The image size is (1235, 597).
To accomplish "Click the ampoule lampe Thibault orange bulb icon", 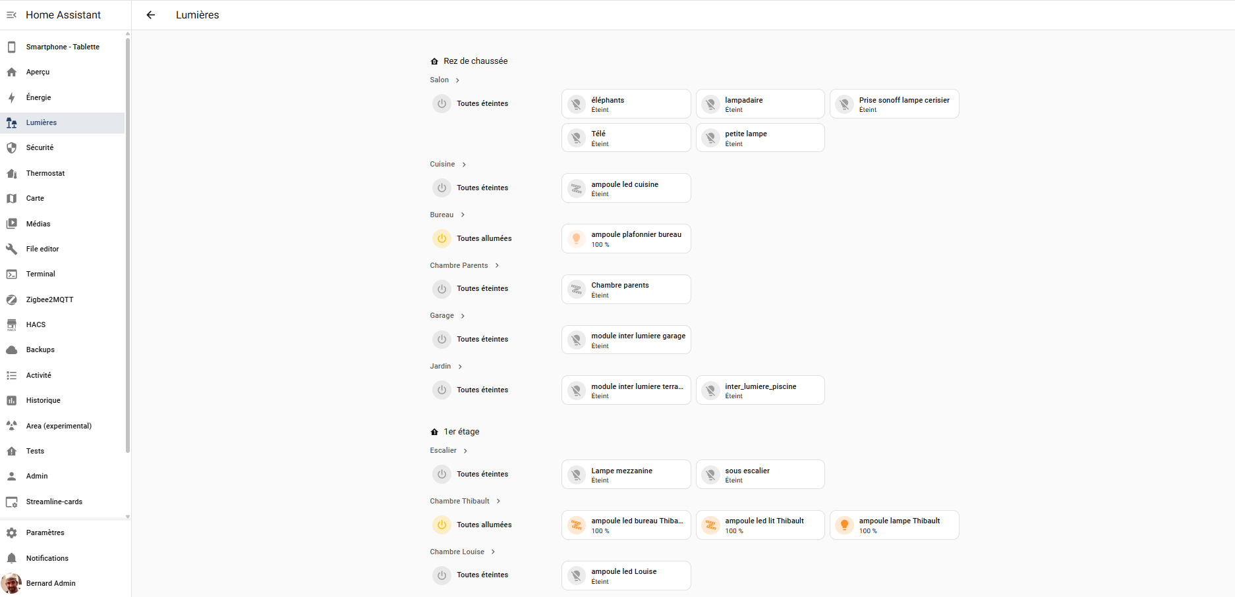I will click(x=844, y=525).
